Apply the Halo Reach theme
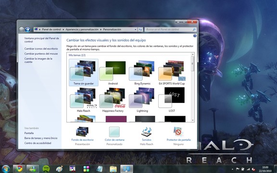This screenshot has width=277, height=173. (x=83, y=100)
